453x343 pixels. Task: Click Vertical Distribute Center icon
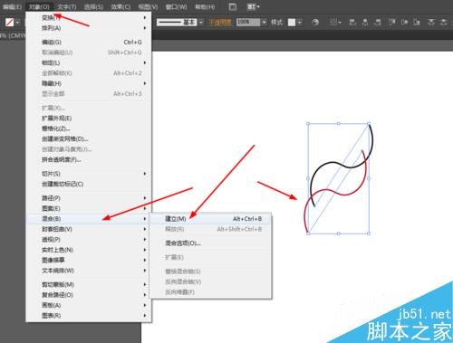pyautogui.click(x=443, y=23)
